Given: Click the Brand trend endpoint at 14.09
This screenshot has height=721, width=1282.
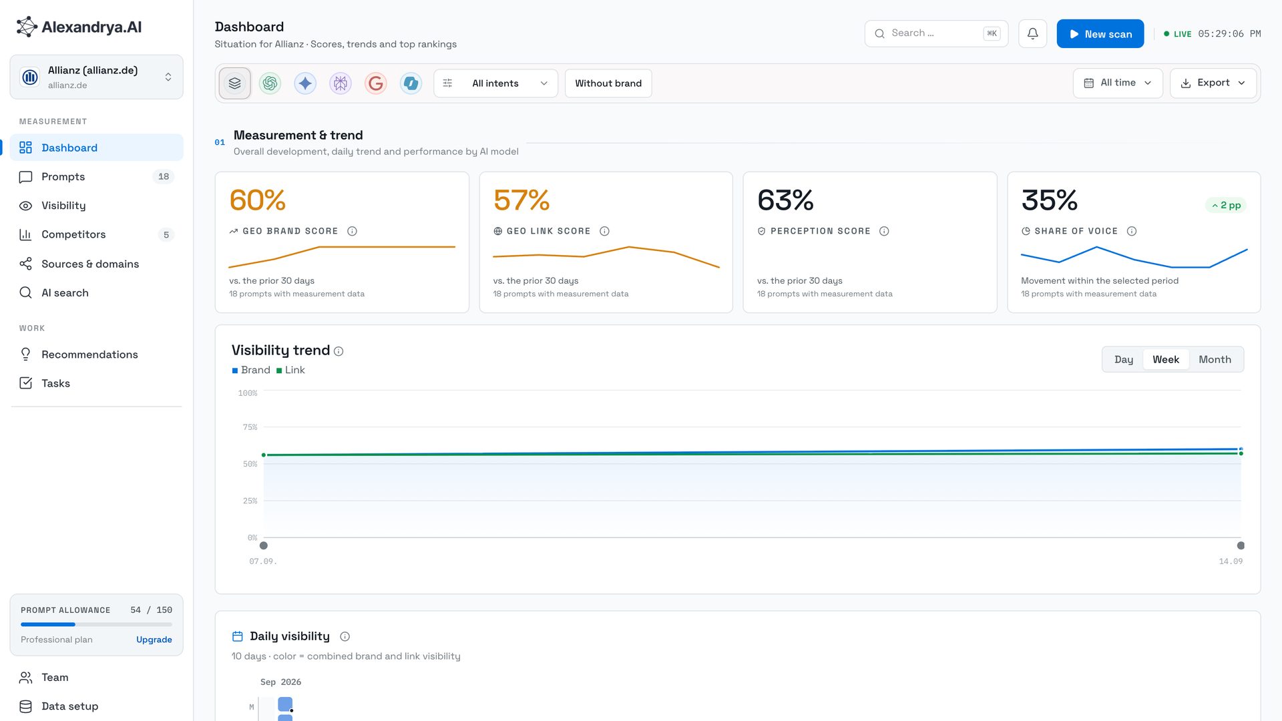Looking at the screenshot, I should [x=1241, y=449].
